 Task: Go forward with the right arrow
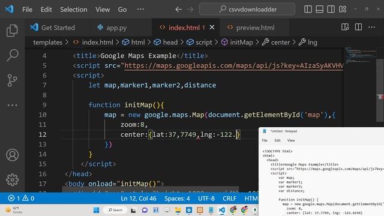(190, 10)
